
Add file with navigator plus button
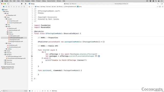(1, 91)
